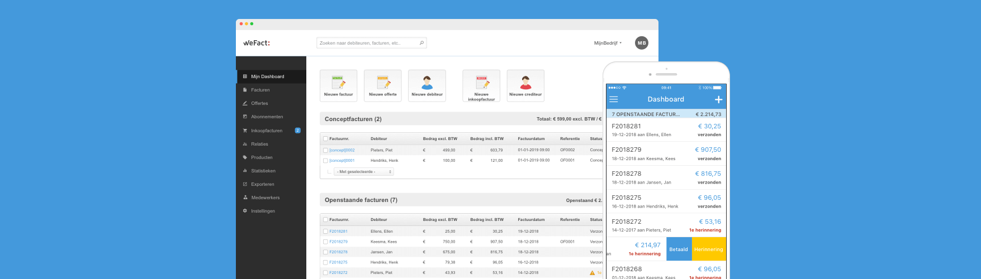Click the Relaties people icon in sidebar
Viewport: 981px width, 279px height.
(x=245, y=144)
